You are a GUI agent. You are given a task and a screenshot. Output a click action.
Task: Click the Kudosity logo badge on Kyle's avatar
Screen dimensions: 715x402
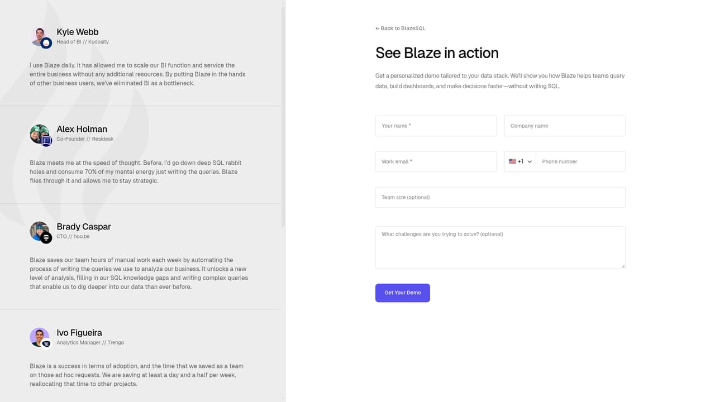46,43
